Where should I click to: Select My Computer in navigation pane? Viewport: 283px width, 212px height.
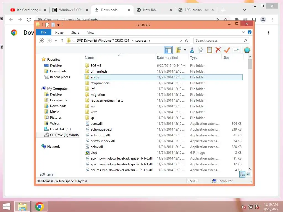[57, 89]
